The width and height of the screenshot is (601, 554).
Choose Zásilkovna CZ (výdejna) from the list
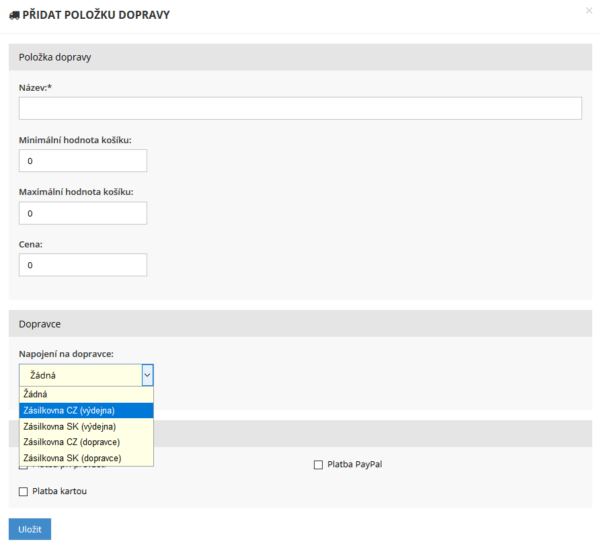(86, 410)
